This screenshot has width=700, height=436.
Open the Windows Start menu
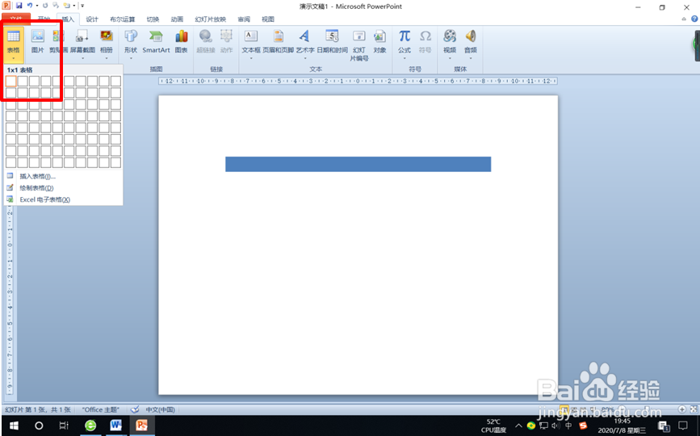pyautogui.click(x=14, y=426)
